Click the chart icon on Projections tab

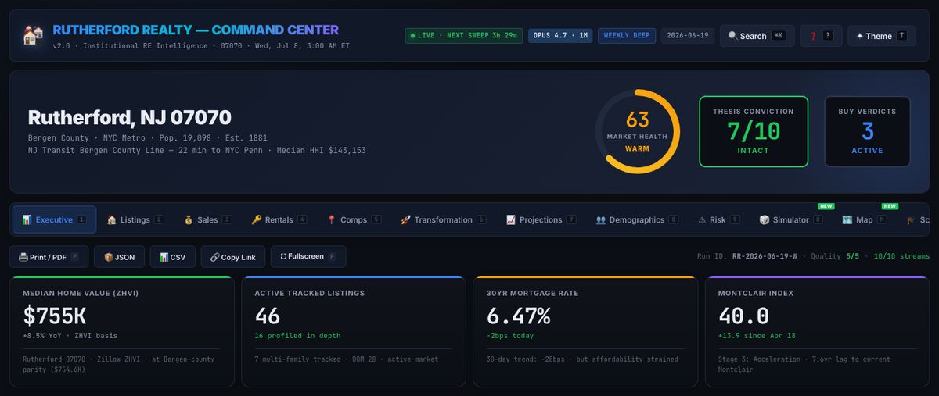pos(511,220)
